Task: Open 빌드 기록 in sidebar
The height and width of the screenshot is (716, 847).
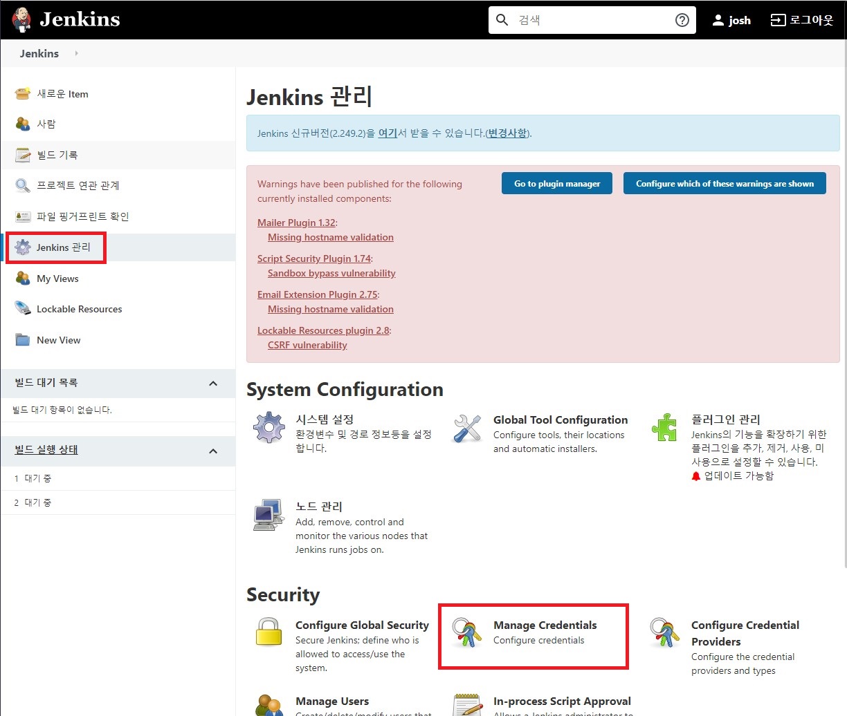Action: [57, 156]
